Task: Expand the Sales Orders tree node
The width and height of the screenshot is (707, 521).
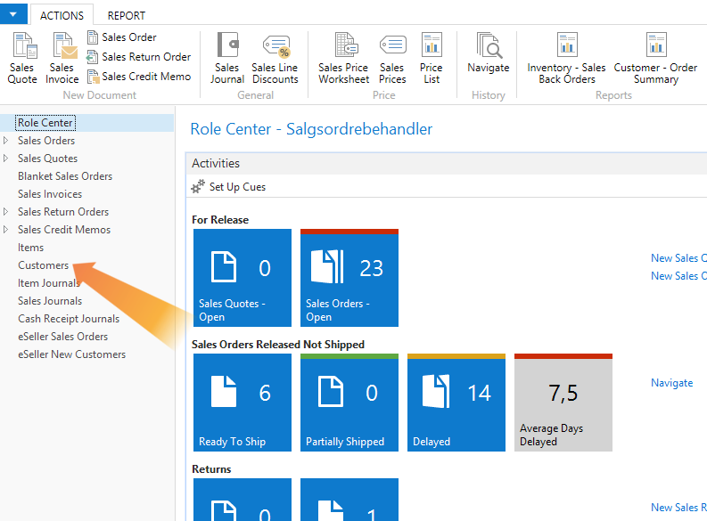Action: 6,141
